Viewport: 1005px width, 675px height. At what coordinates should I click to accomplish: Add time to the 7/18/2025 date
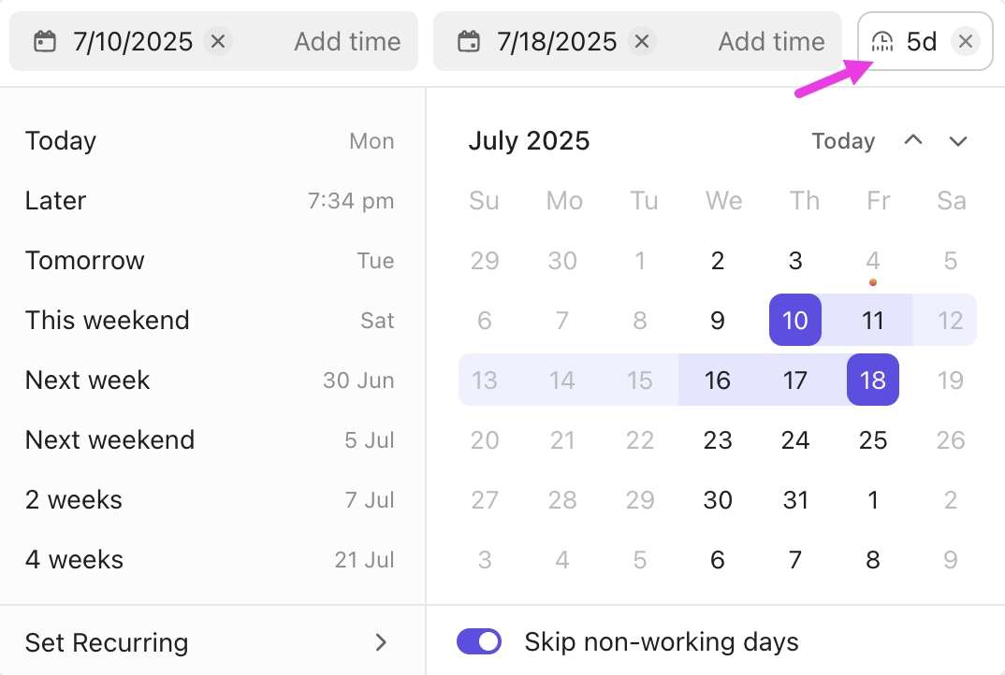(x=771, y=42)
